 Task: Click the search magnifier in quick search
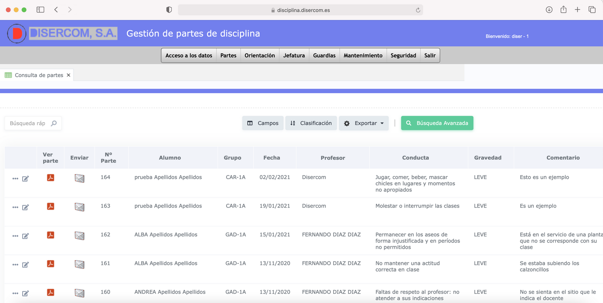coord(54,123)
